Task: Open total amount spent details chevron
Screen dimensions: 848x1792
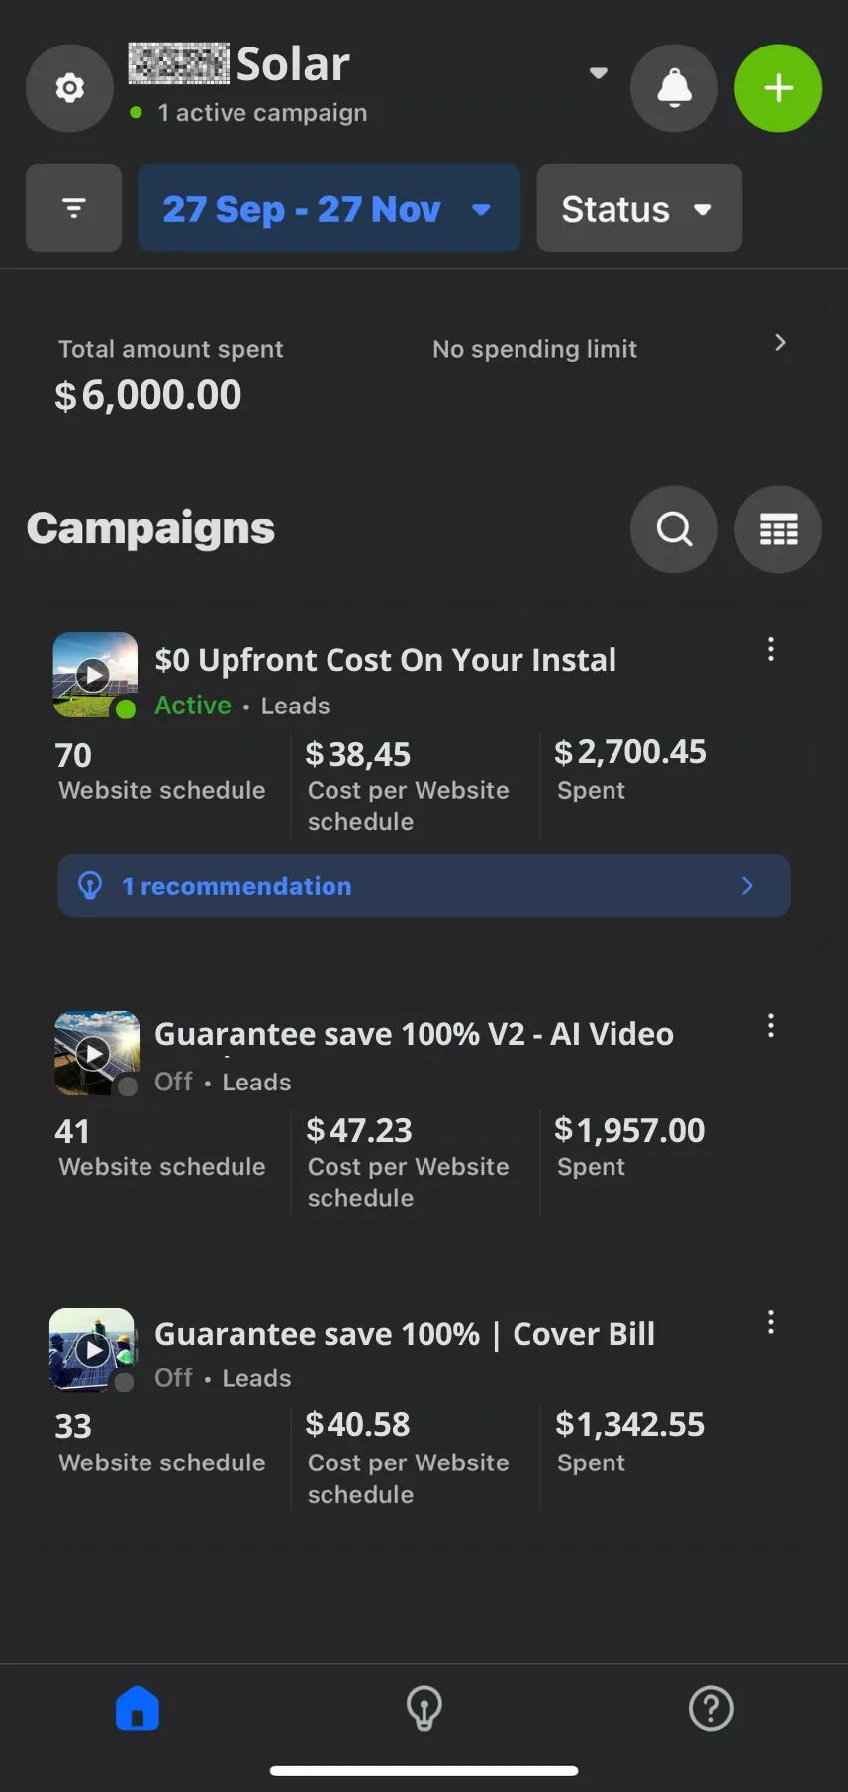Action: [780, 342]
